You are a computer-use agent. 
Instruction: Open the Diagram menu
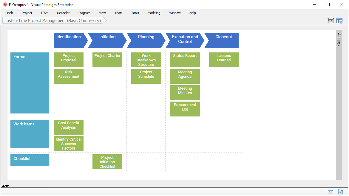[84, 13]
